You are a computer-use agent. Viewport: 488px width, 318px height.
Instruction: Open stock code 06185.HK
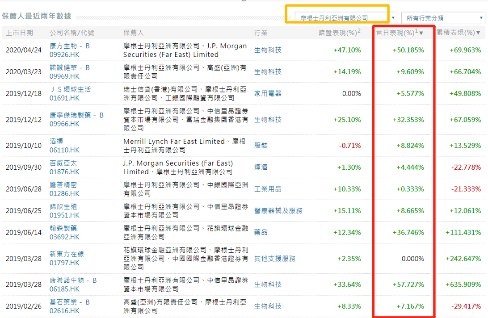[x=64, y=289]
